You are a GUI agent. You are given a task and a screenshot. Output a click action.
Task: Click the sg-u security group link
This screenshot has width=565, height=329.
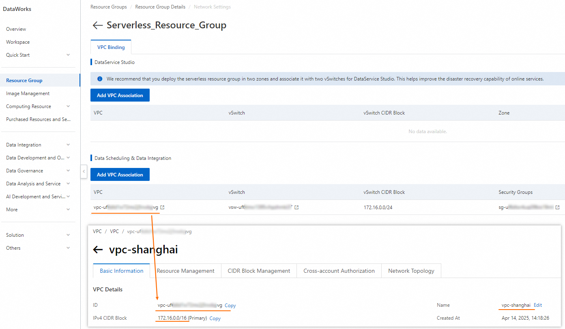click(526, 207)
